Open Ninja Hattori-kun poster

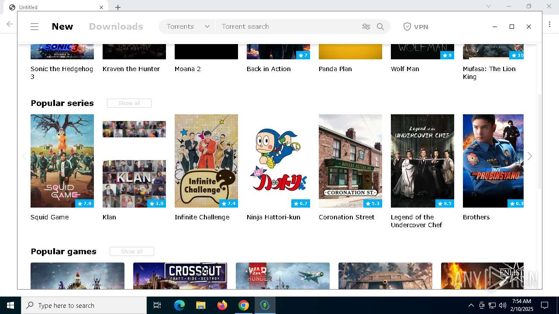click(278, 161)
